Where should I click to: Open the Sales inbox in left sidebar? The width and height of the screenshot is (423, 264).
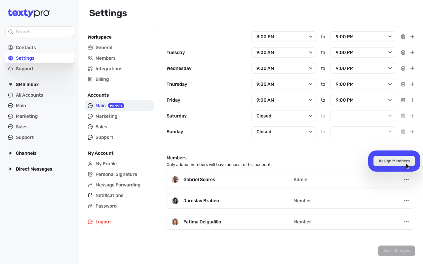coord(21,127)
